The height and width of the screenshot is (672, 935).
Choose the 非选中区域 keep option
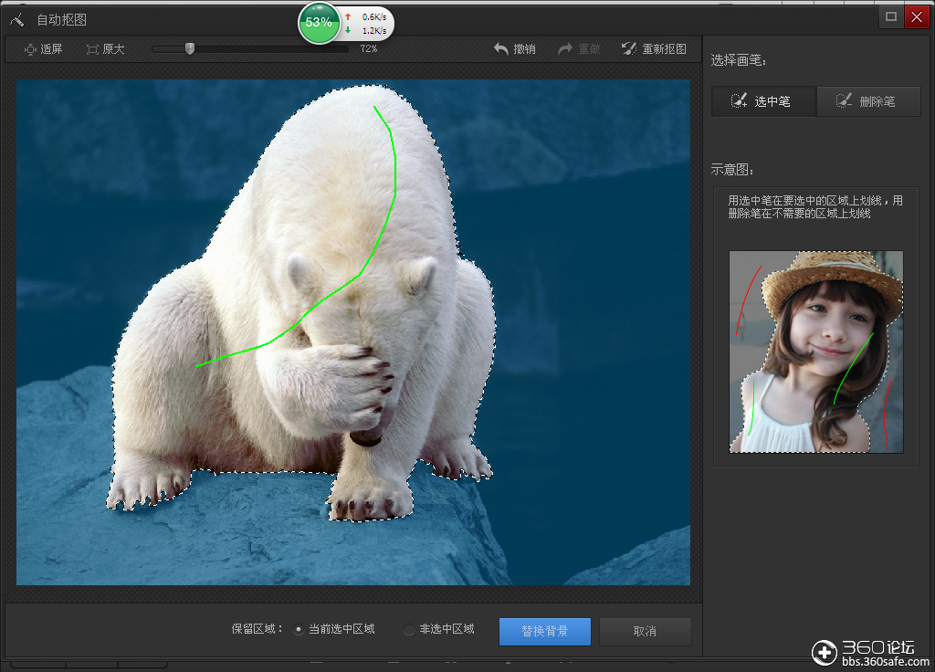pos(408,631)
